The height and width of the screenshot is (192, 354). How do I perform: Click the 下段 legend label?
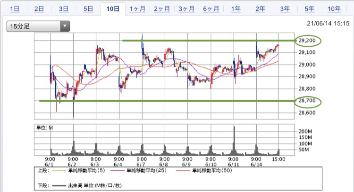(x=43, y=186)
